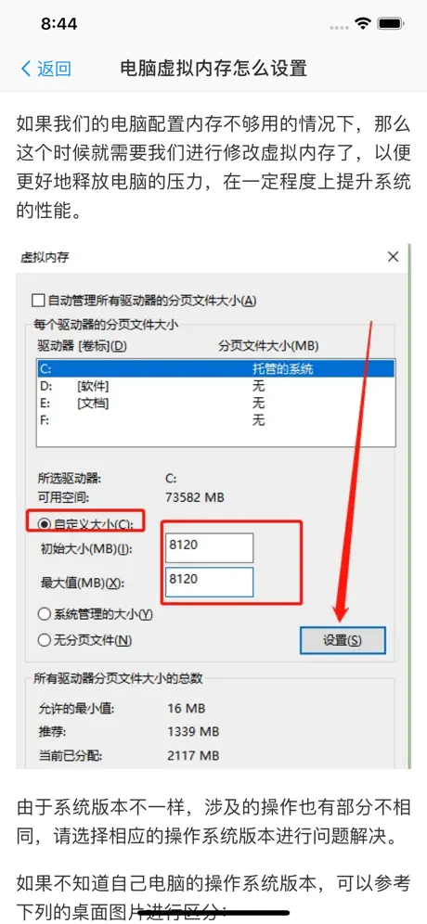The image size is (427, 924).
Task: Tap the back chevron icon
Action: pyautogui.click(x=26, y=69)
